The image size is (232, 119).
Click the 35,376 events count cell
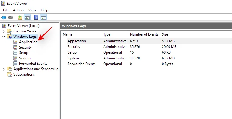(x=135, y=47)
